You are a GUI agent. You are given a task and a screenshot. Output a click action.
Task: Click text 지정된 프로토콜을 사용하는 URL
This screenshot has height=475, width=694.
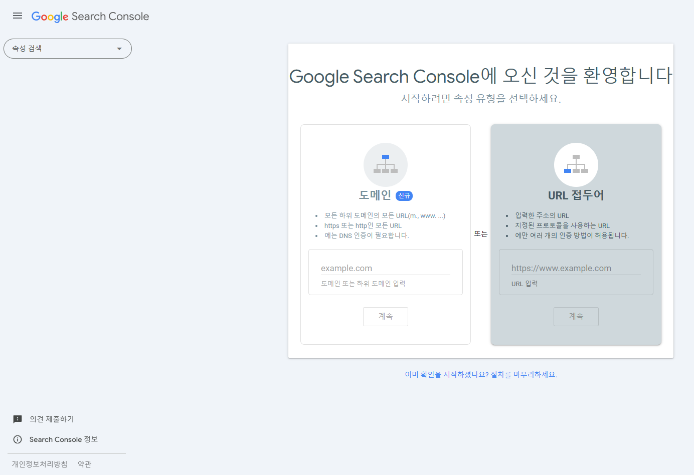coord(563,225)
